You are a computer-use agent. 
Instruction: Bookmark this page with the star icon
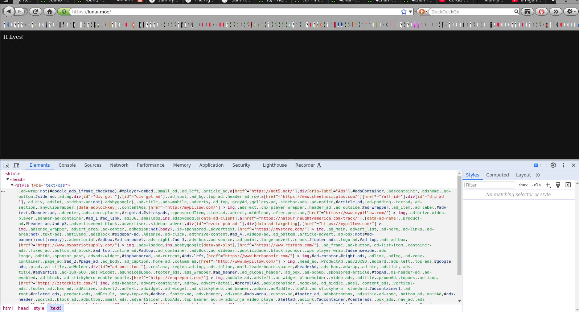tap(404, 12)
